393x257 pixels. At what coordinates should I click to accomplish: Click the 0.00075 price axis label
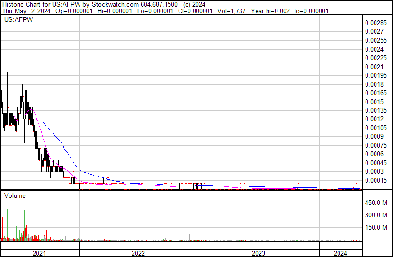coord(376,145)
